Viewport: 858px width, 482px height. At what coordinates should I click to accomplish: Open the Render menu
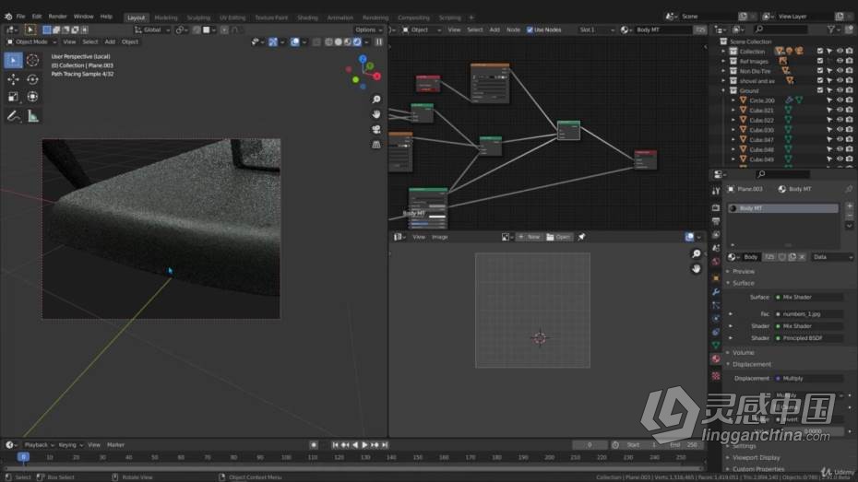[x=57, y=17]
